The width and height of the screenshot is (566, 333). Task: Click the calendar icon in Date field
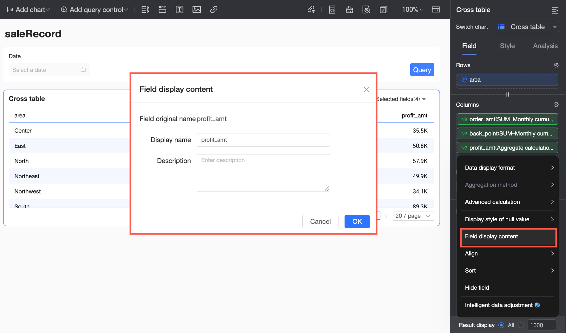pyautogui.click(x=83, y=70)
